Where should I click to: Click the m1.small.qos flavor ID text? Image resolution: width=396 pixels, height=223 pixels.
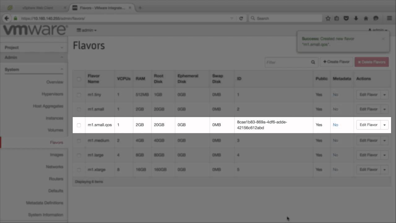tap(262, 125)
